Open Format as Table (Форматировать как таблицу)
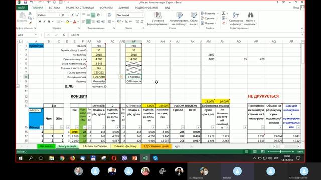Screen dimensions: 321x180 (x=179, y=19)
